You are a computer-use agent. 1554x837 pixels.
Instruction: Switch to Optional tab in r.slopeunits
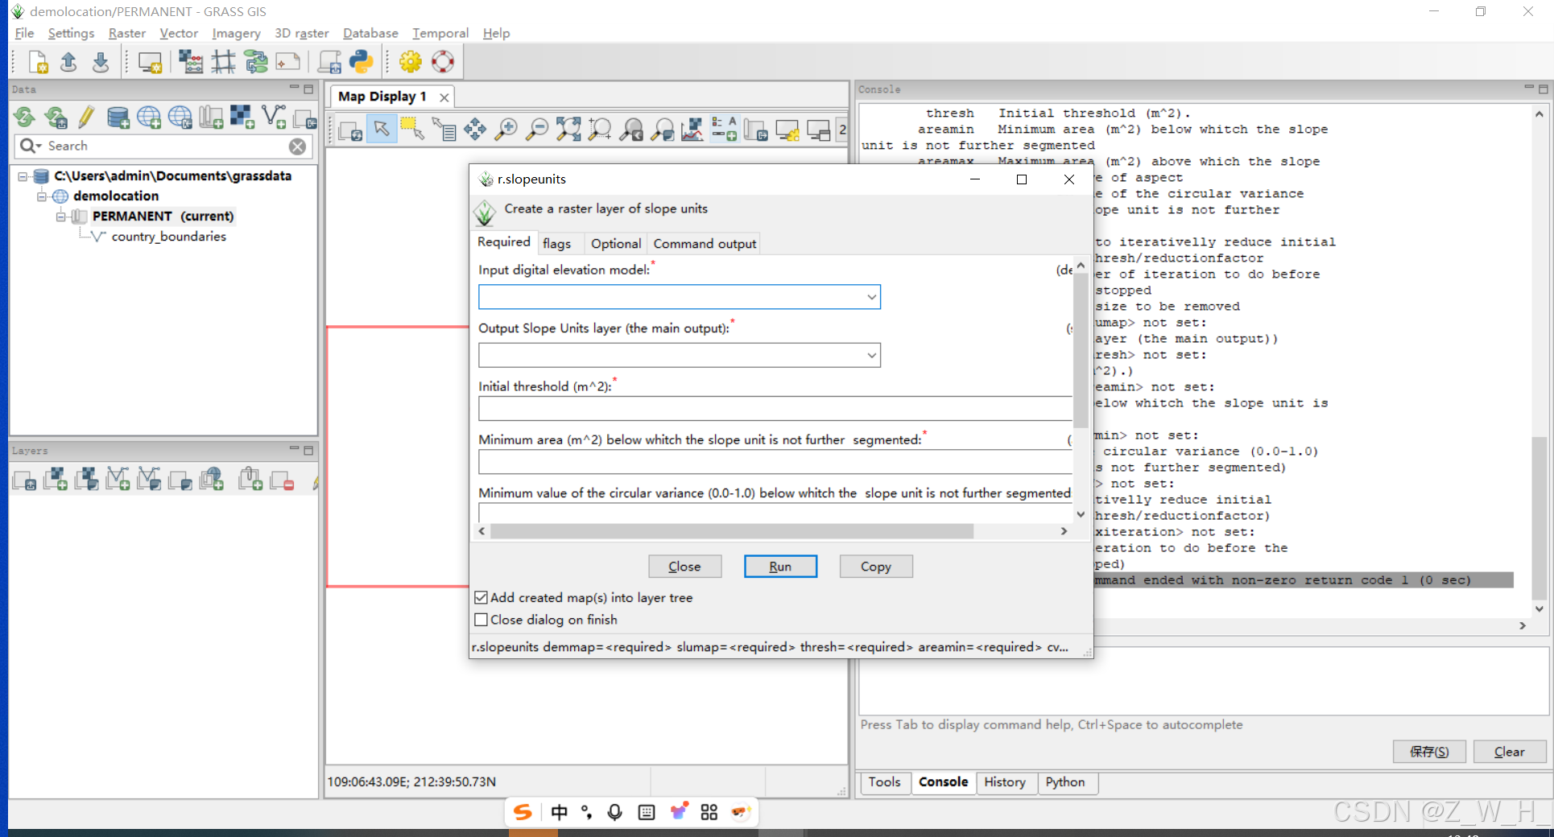pyautogui.click(x=616, y=244)
